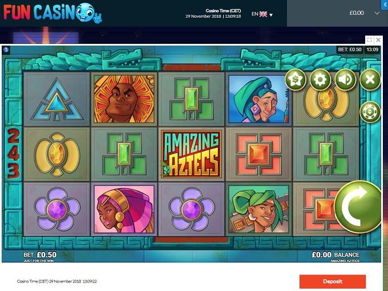This screenshot has height=291, width=388.
Task: Click the blue triangle gem symbol
Action: (56, 99)
